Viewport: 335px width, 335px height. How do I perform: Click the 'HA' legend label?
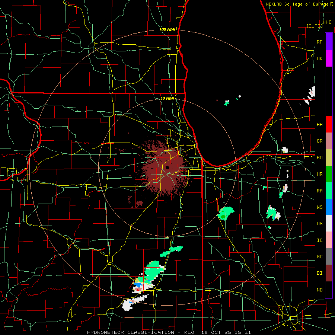pyautogui.click(x=319, y=124)
